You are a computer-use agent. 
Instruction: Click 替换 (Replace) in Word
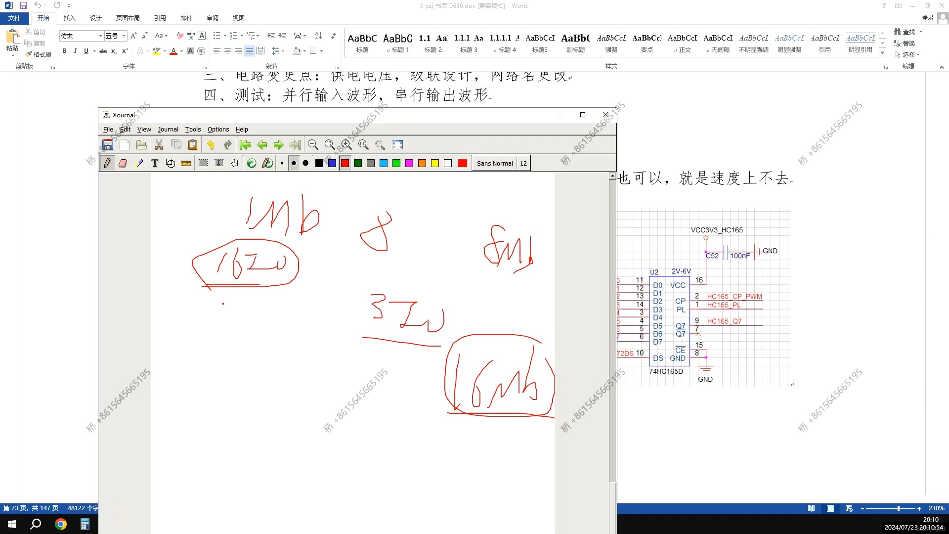coord(905,43)
